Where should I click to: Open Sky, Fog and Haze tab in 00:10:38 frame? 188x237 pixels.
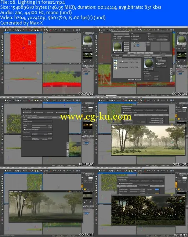pyautogui.click(x=48, y=117)
